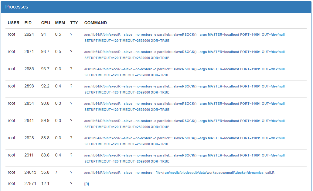Click the USER column header
This screenshot has height=191, width=313.
click(14, 23)
